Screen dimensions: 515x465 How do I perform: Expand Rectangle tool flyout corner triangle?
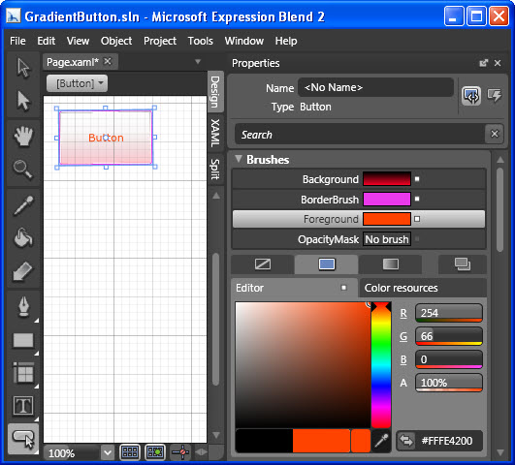point(36,353)
